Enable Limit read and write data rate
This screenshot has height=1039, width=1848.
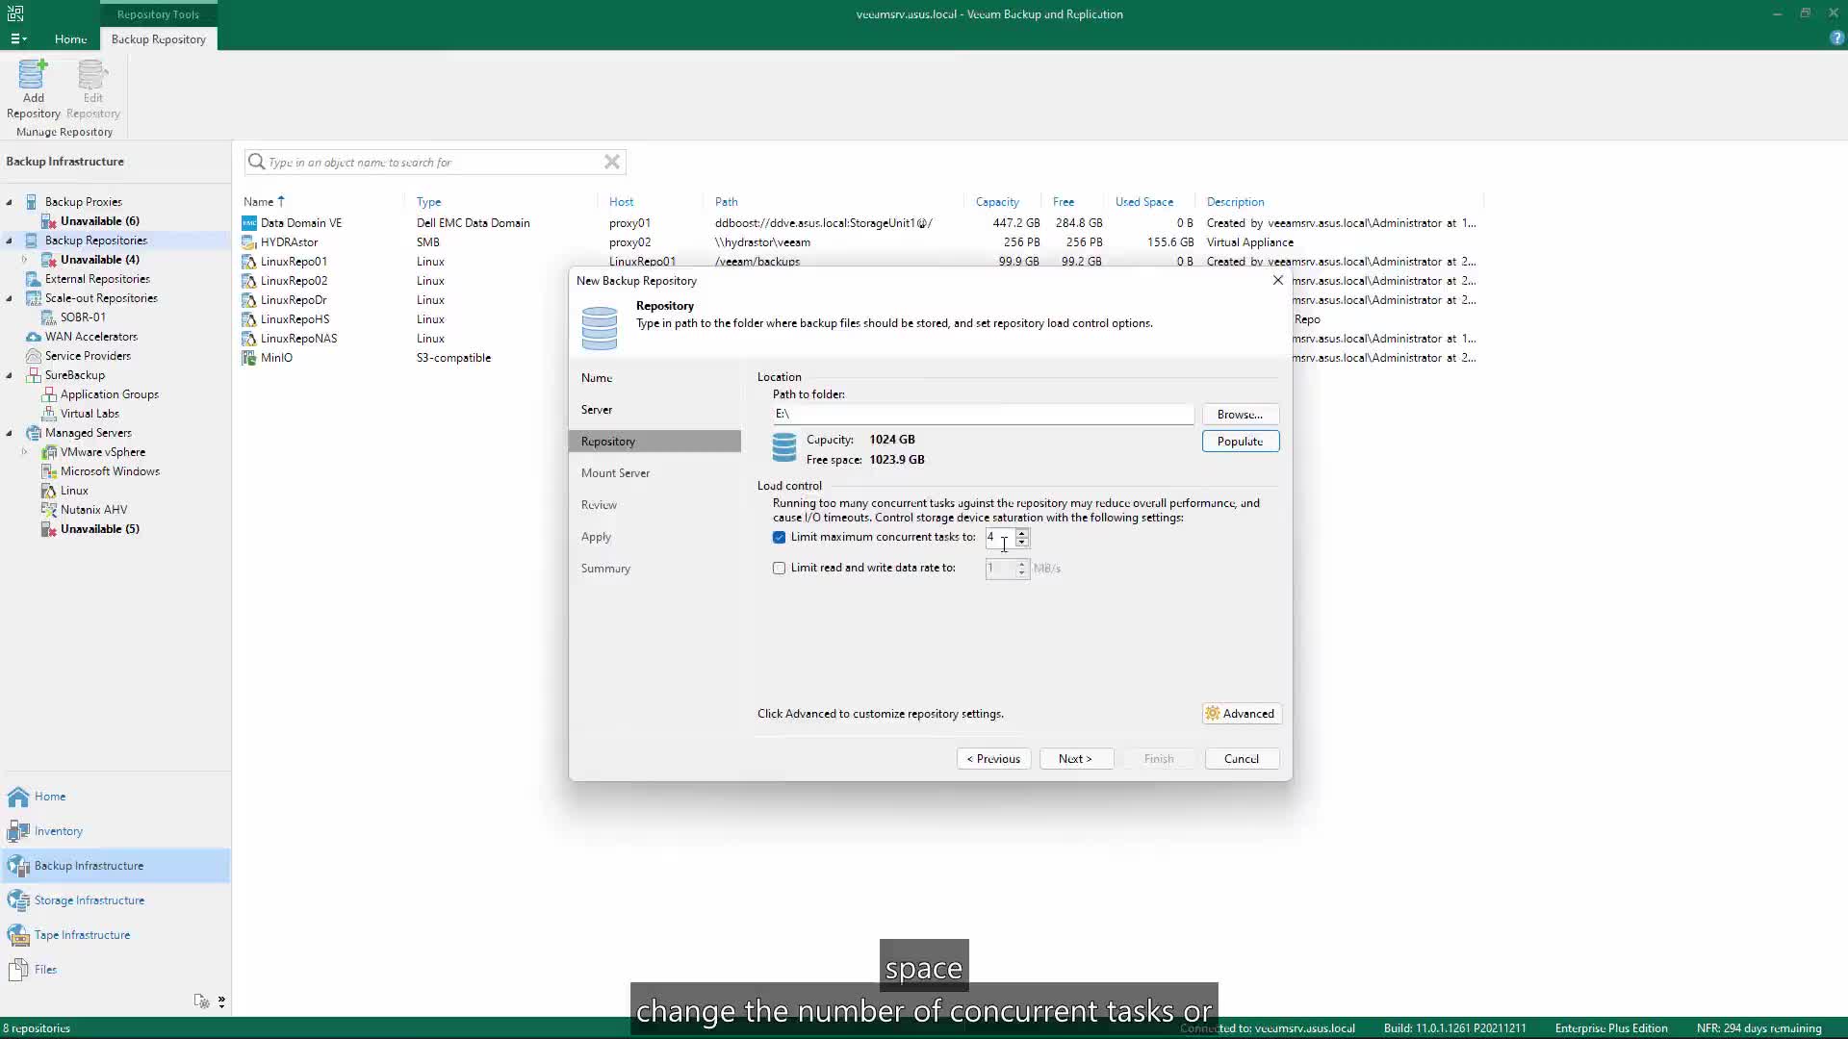tap(779, 569)
